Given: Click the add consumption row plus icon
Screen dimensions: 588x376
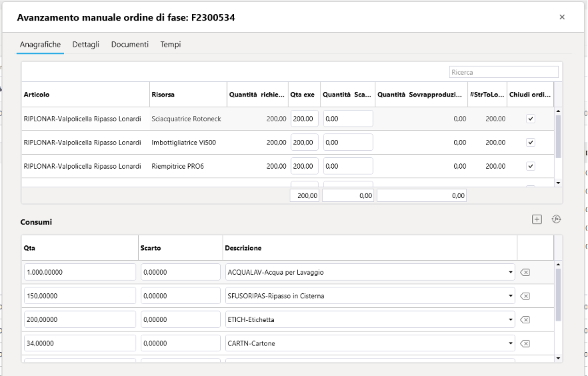Looking at the screenshot, I should (537, 219).
